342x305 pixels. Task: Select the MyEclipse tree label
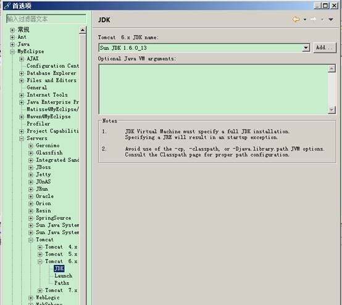(x=31, y=51)
